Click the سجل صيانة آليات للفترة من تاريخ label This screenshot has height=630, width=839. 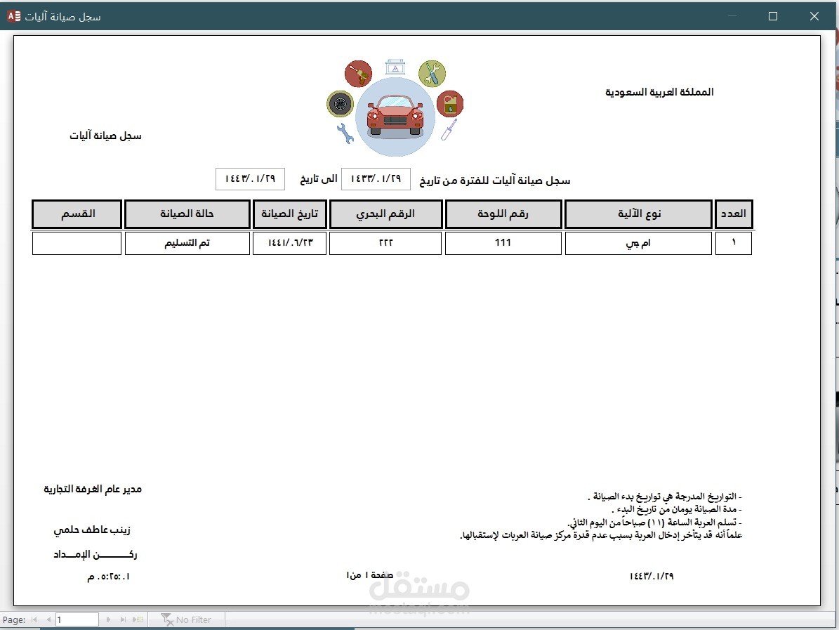tap(495, 181)
